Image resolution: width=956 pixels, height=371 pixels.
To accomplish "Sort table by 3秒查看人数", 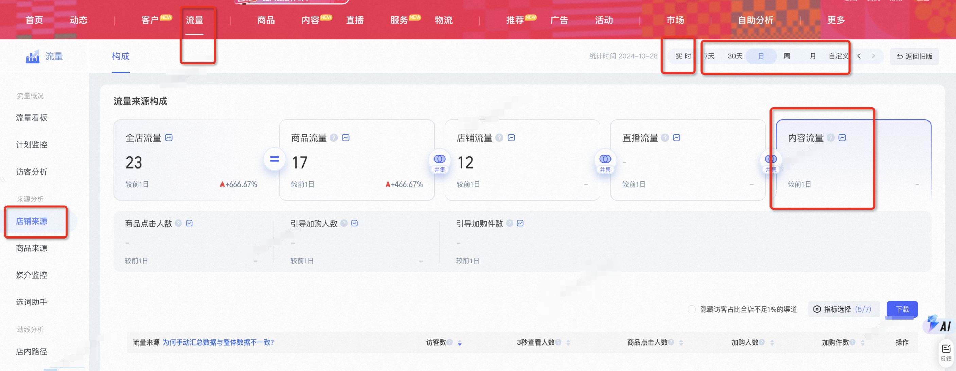I will pos(568,342).
